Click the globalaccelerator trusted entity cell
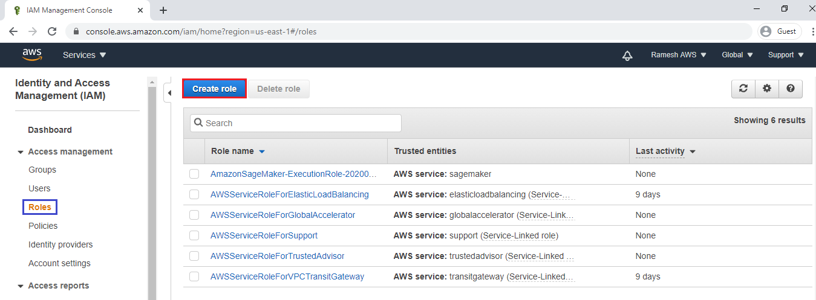Viewport: 816px width, 300px height. click(x=484, y=215)
